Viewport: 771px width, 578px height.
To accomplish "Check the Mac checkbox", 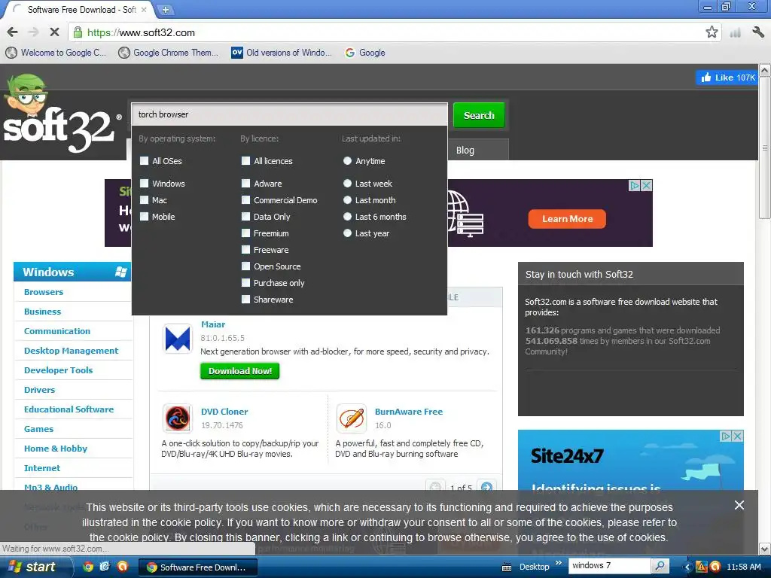I will [144, 200].
